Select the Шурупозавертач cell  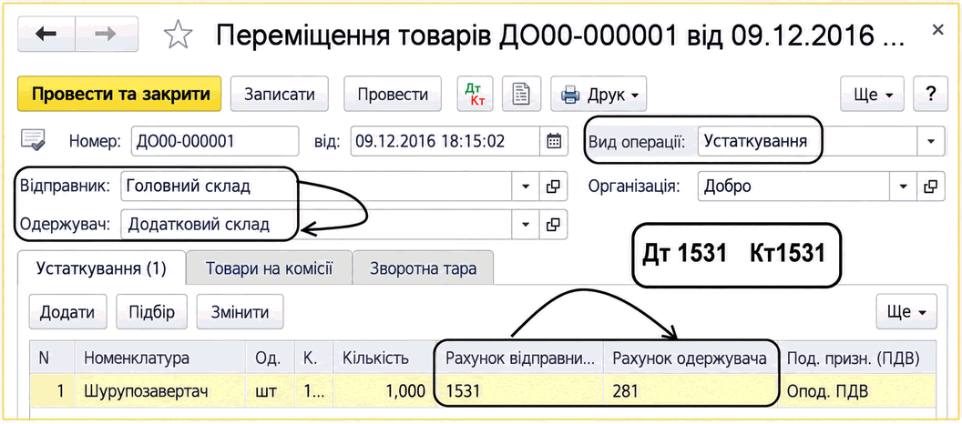(x=160, y=391)
